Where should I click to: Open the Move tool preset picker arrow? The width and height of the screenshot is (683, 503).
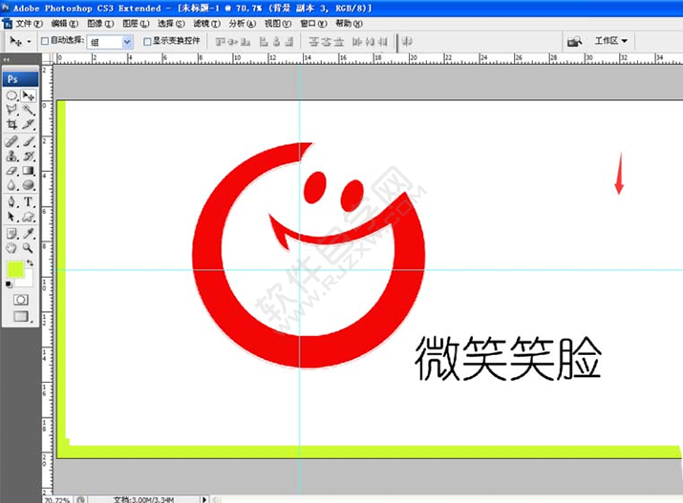coord(29,42)
